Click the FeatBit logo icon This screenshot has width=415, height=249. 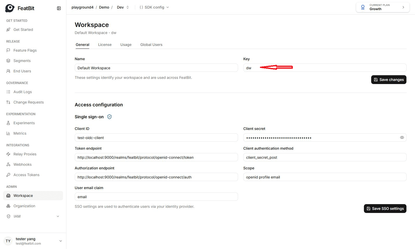[10, 8]
